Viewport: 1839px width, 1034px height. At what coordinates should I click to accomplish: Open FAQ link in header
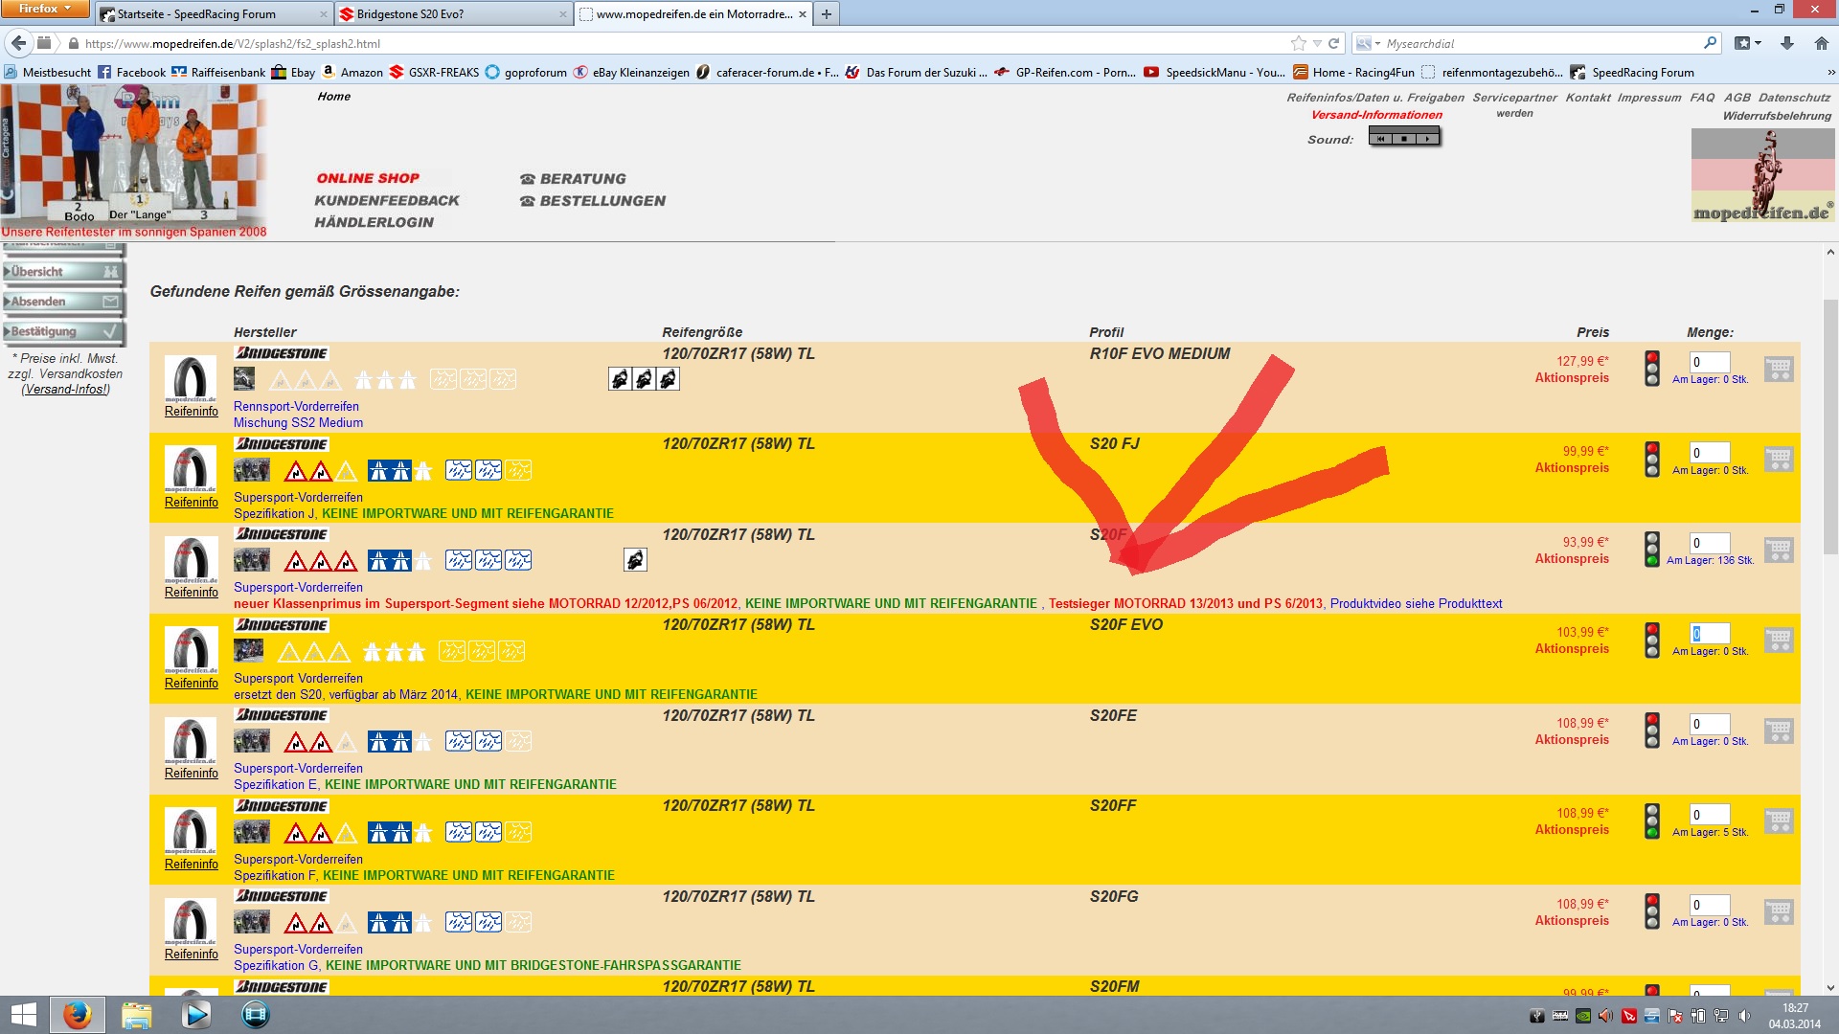pos(1702,98)
